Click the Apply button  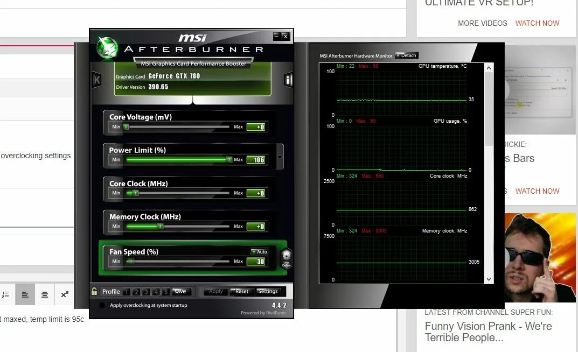215,291
